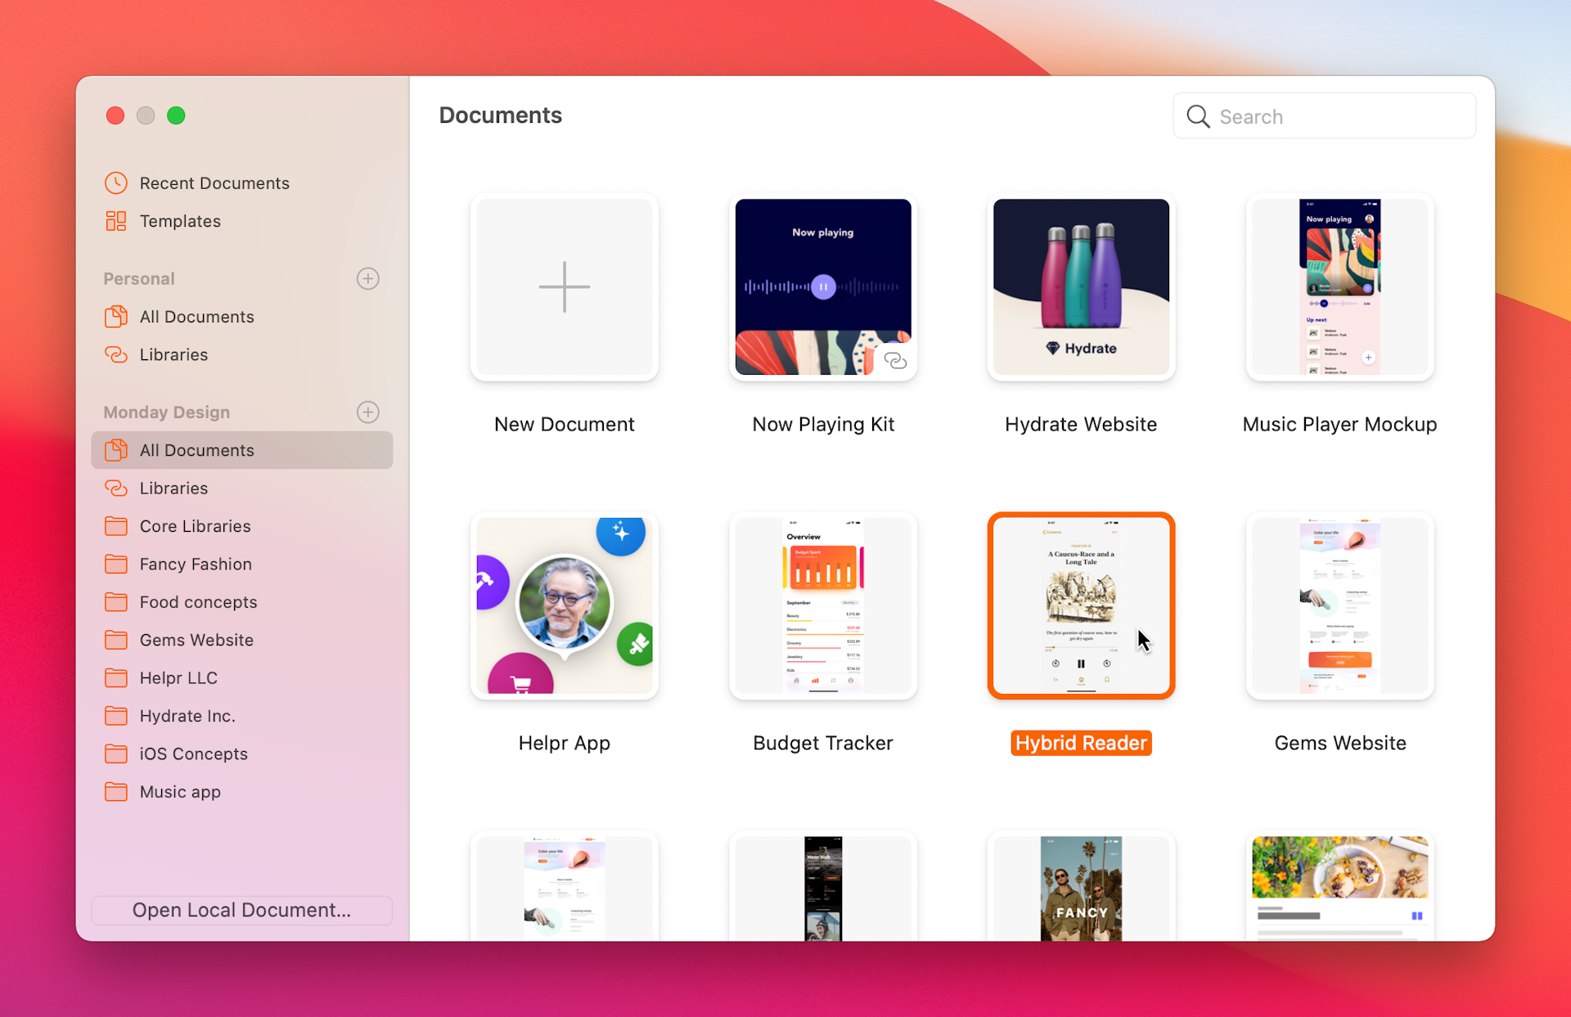The image size is (1571, 1017).
Task: Create a New Document from the plus tile
Action: [564, 287]
